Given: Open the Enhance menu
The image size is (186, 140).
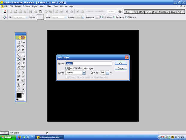Looking at the screenshot, I should [26, 6].
